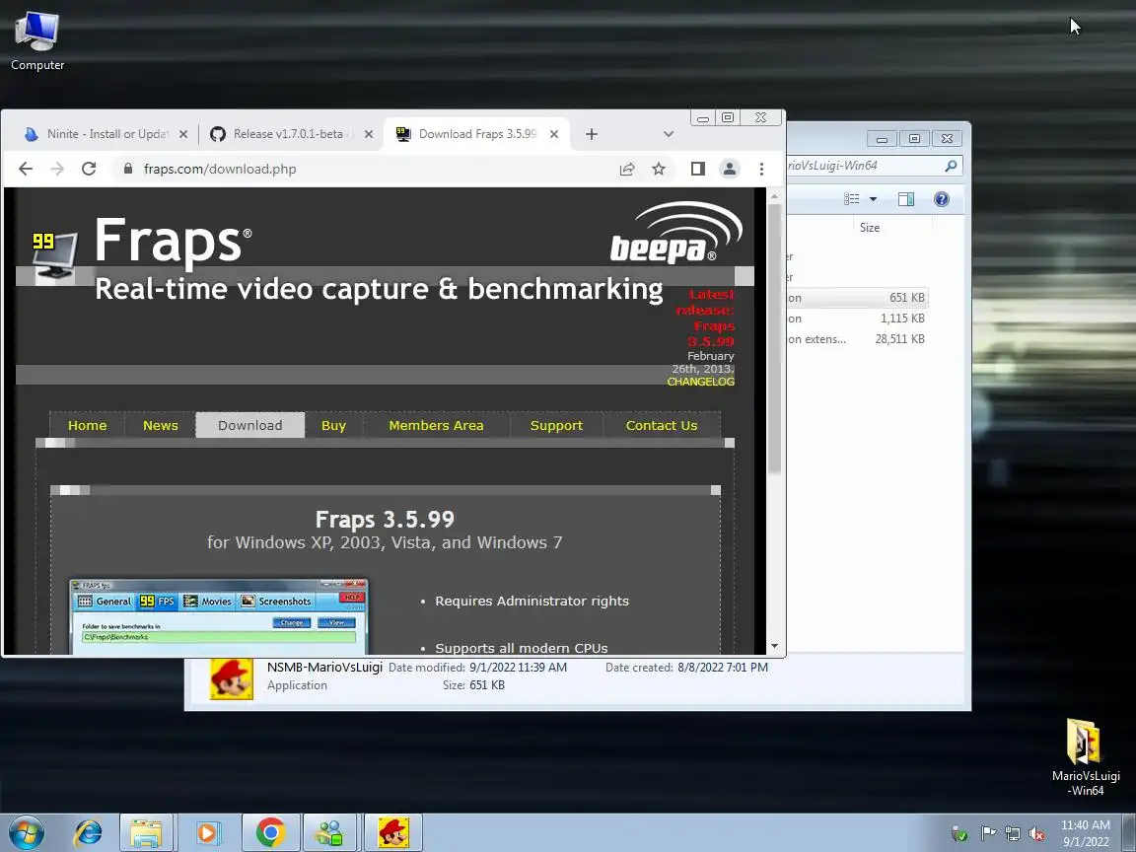Close the Ninite tab

pyautogui.click(x=183, y=134)
